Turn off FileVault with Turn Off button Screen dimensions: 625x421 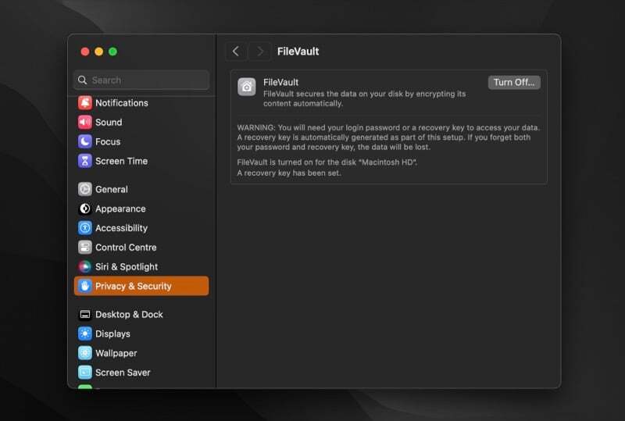514,83
